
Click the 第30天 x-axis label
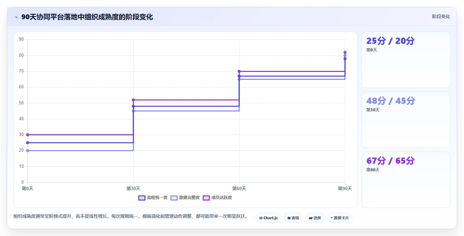(x=133, y=188)
